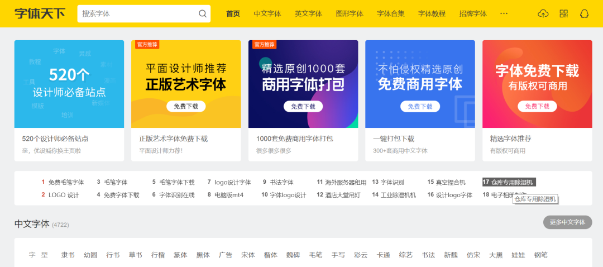603x267 pixels.
Task: Filter fonts by 娃娃 type
Action: point(518,255)
